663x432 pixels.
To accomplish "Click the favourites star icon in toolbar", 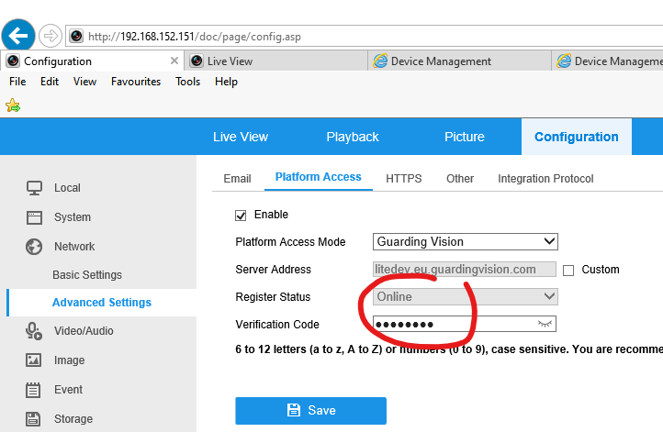I will (13, 105).
